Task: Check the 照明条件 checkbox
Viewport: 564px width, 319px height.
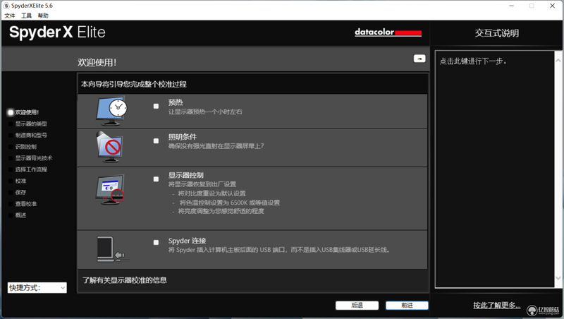Action: (156, 140)
